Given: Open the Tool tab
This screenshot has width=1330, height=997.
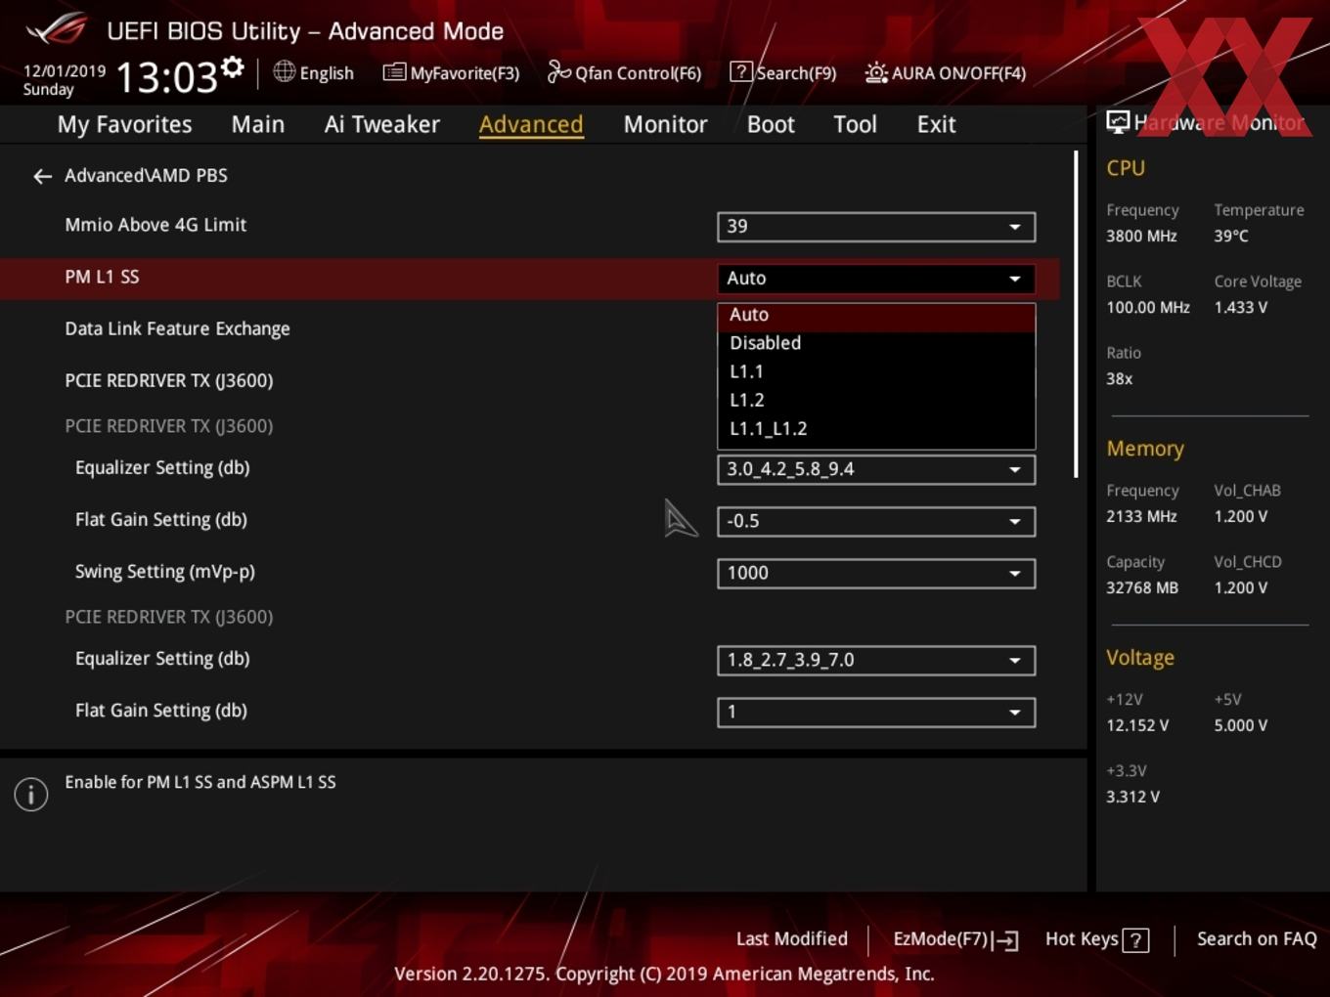Looking at the screenshot, I should (855, 124).
